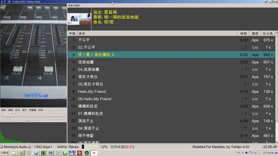The image size is (278, 156).
Task: Sort playlist by 時間 column header
Action: pos(244,34)
